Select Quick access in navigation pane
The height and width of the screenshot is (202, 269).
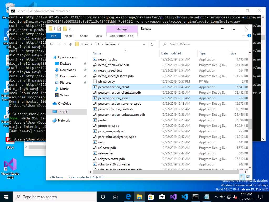67,57
